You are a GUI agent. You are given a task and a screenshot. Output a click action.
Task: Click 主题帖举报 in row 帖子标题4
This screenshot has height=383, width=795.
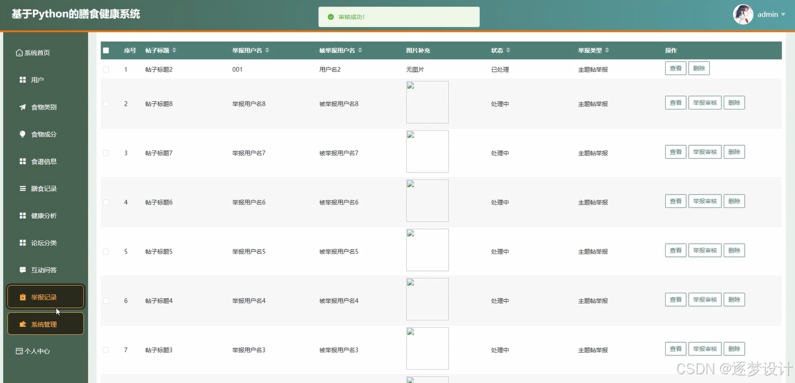point(593,301)
